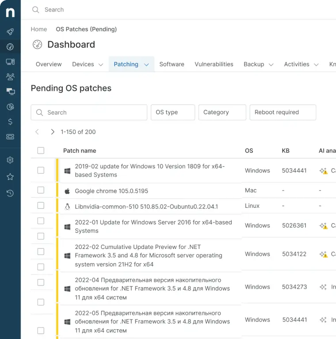Go to previous page of patches
This screenshot has width=336, height=339.
coord(37,132)
